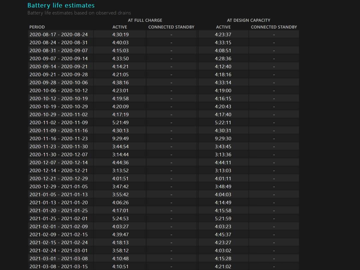This screenshot has height=270, width=360.
Task: Click the AT FULL CHARGE group header
Action: (145, 20)
